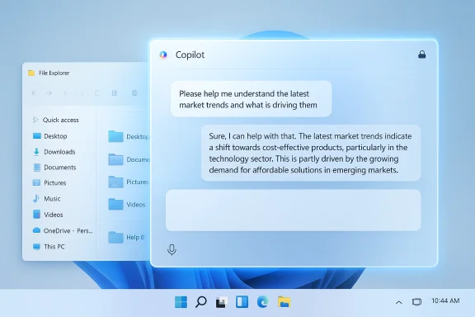Image resolution: width=475 pixels, height=317 pixels.
Task: Select This PC in File Explorer sidebar
Action: [x=49, y=247]
